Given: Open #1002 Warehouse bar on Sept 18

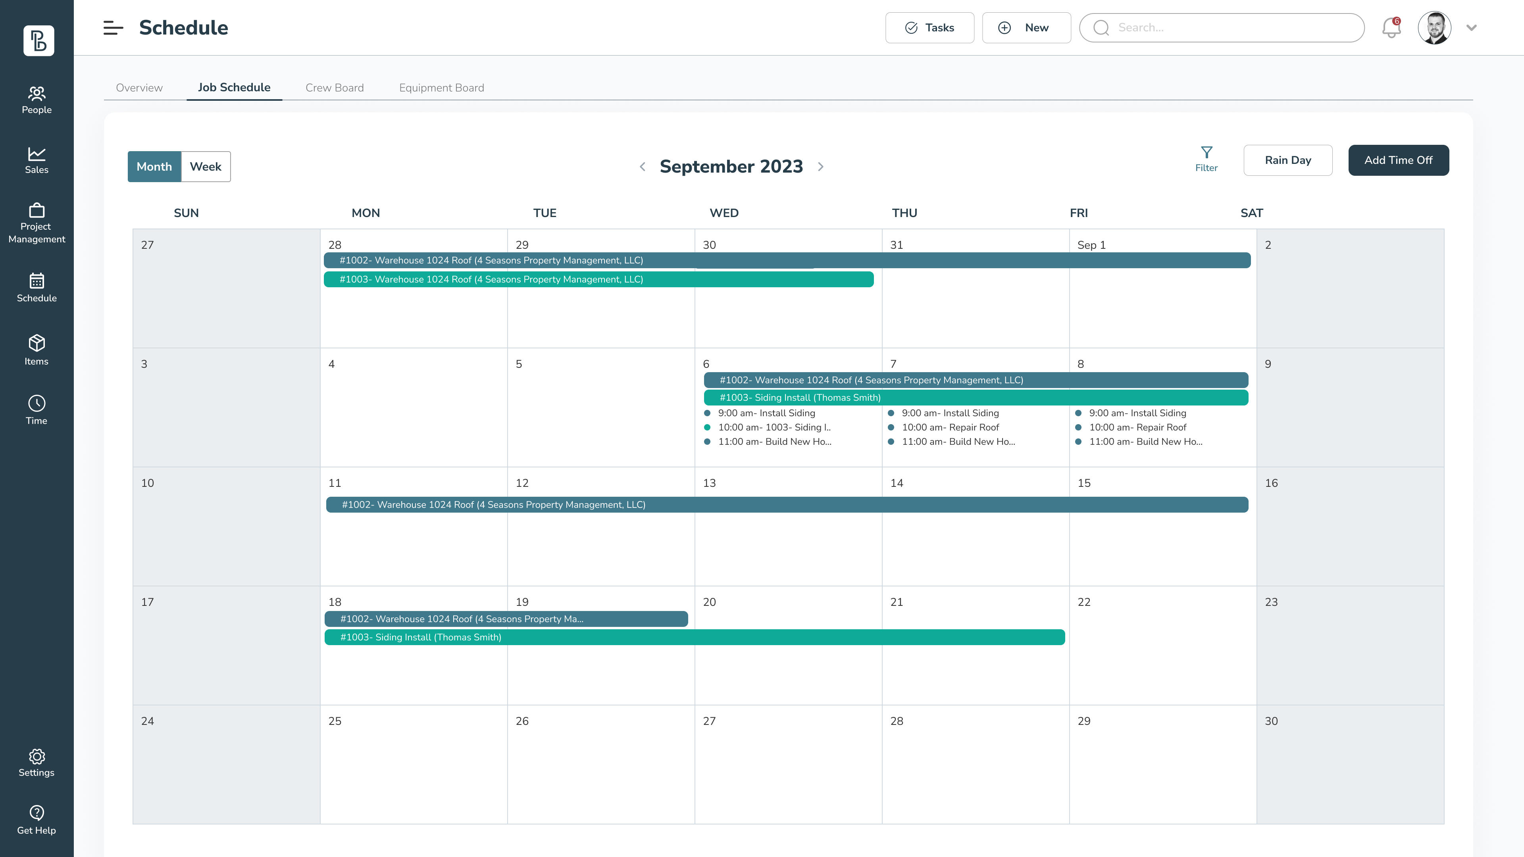Looking at the screenshot, I should 506,619.
